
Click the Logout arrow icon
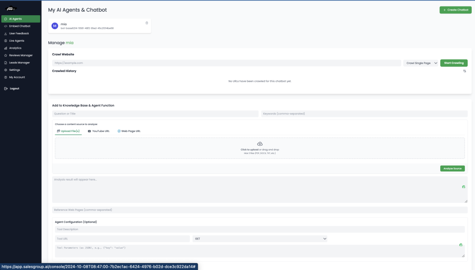click(x=5, y=88)
